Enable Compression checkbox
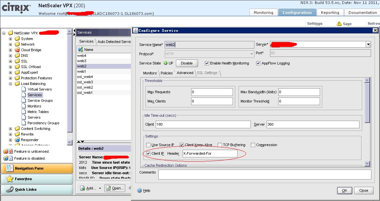Viewport: 380px width, 201px height. (253, 145)
